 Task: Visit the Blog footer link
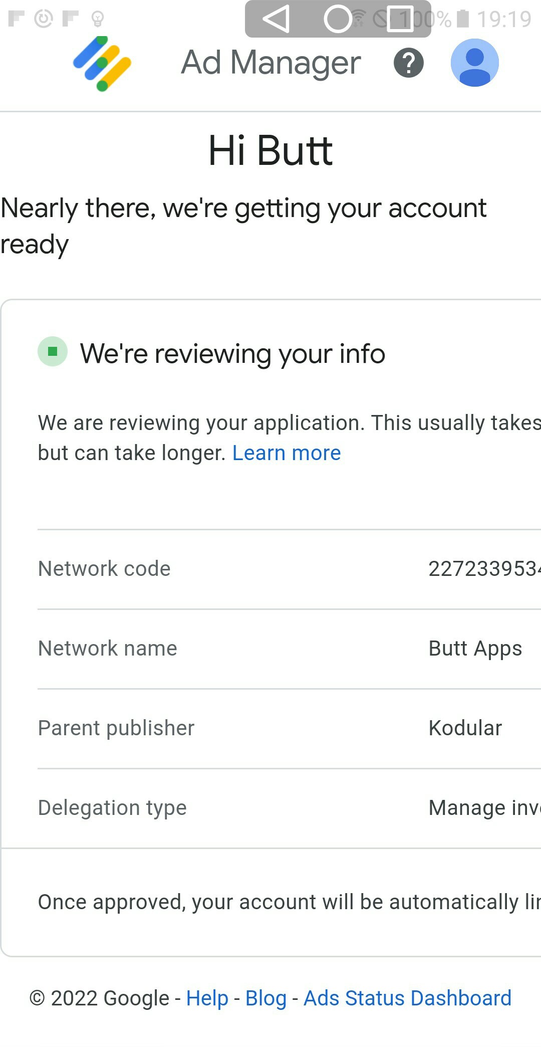pos(266,998)
